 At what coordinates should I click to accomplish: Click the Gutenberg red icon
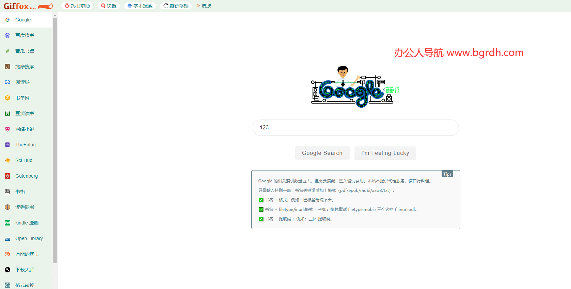(x=7, y=176)
